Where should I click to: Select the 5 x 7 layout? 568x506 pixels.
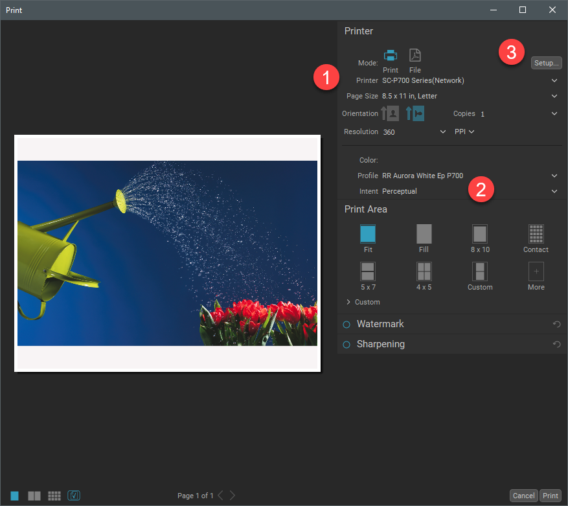click(368, 271)
